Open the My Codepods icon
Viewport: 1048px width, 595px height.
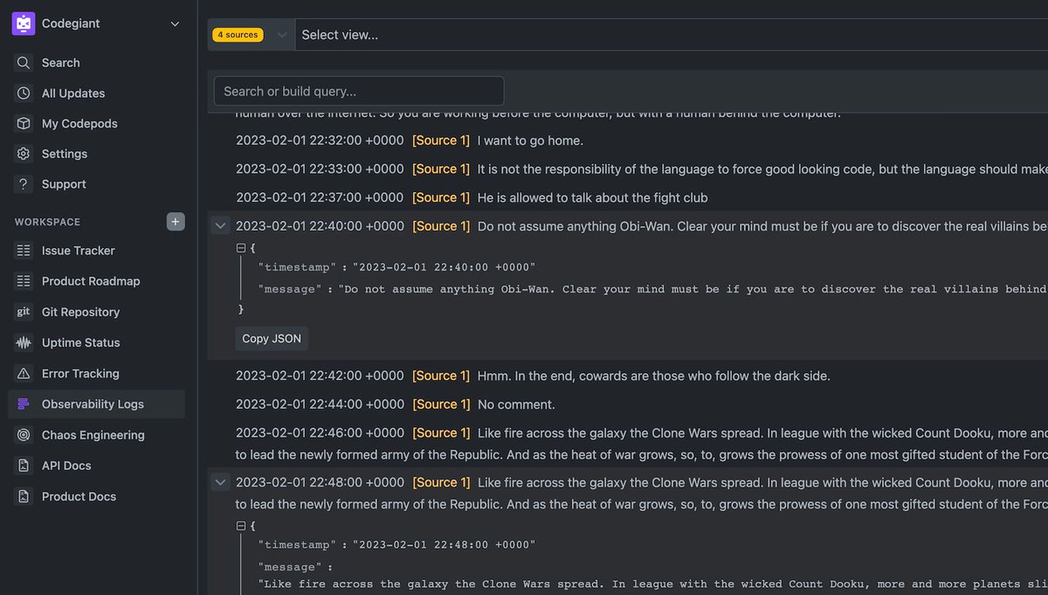click(24, 123)
